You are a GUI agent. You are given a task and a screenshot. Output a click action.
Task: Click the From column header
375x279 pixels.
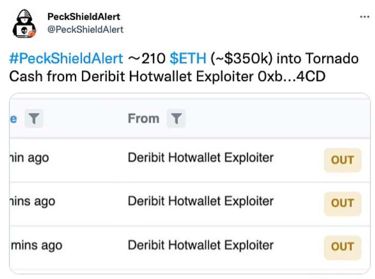(x=143, y=119)
